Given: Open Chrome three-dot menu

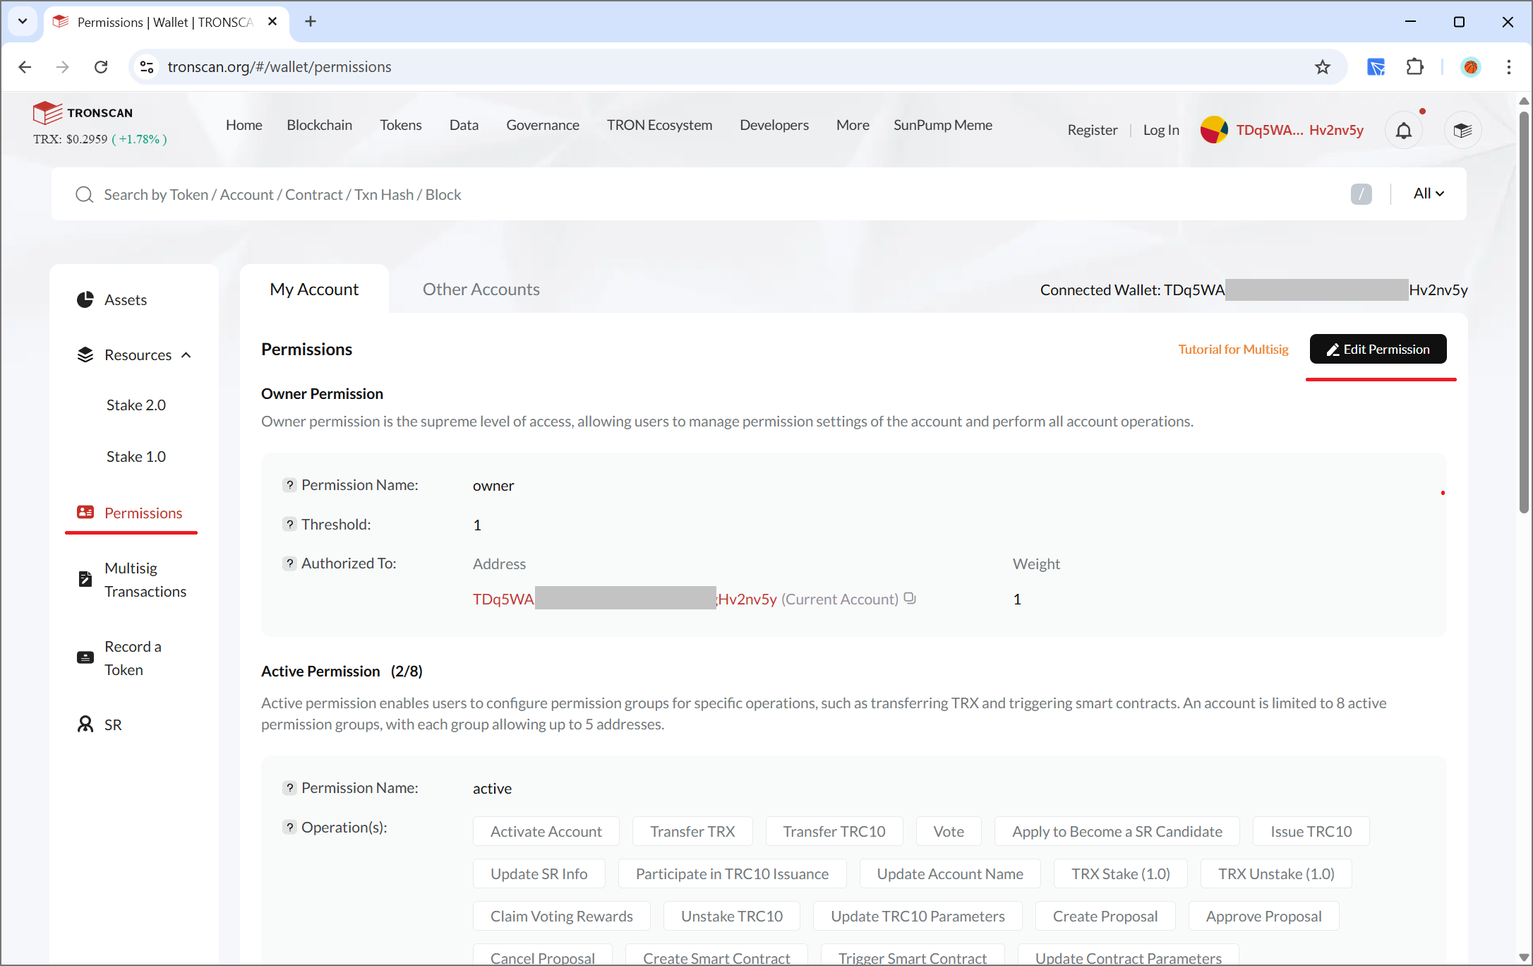Looking at the screenshot, I should pyautogui.click(x=1508, y=67).
